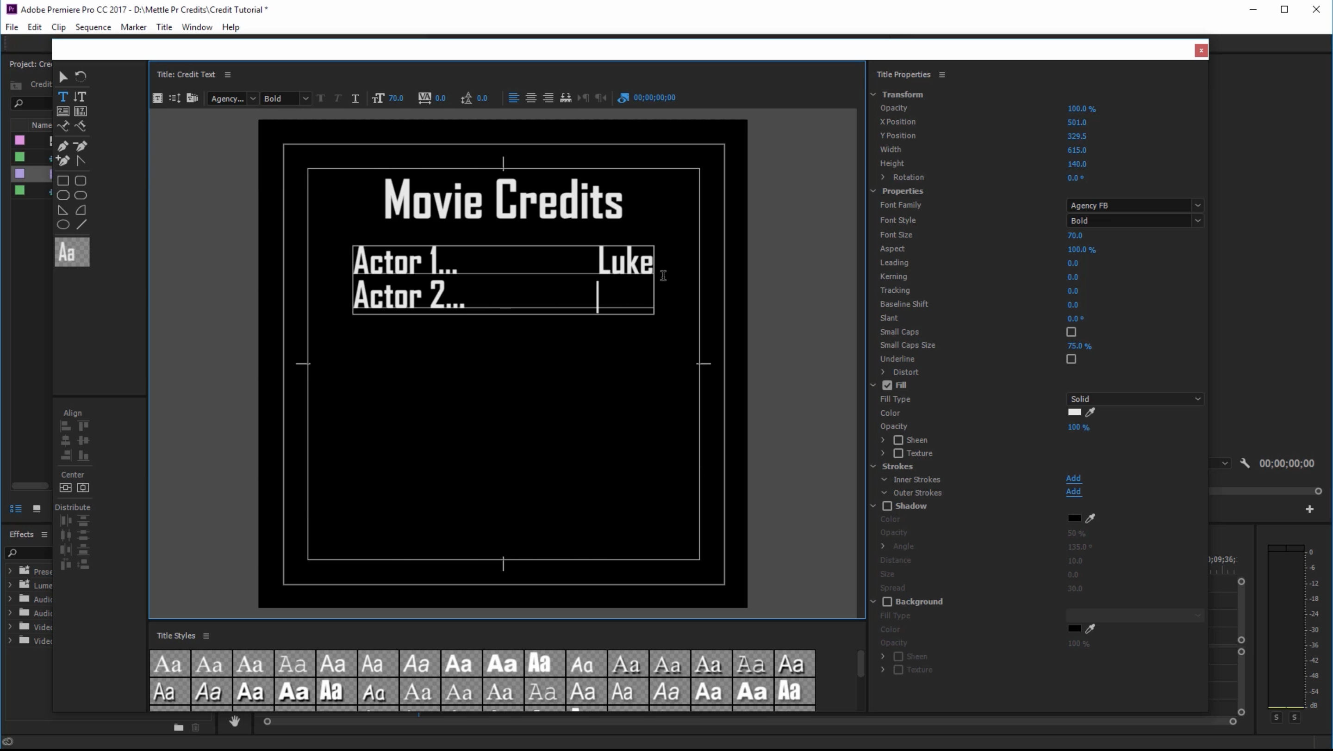Select the Rotation tool
Image resolution: width=1333 pixels, height=751 pixels.
coord(81,76)
